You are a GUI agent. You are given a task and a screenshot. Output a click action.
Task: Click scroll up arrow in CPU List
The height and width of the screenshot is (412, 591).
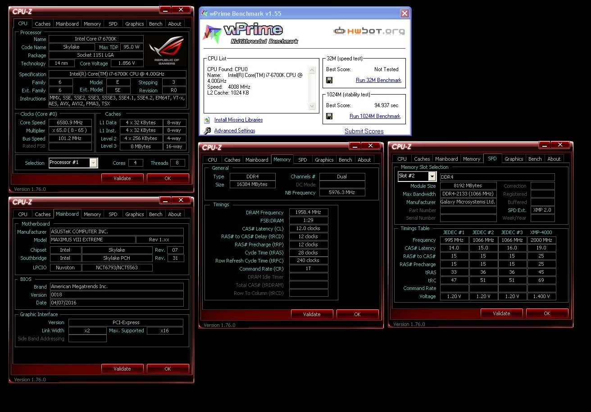(312, 70)
